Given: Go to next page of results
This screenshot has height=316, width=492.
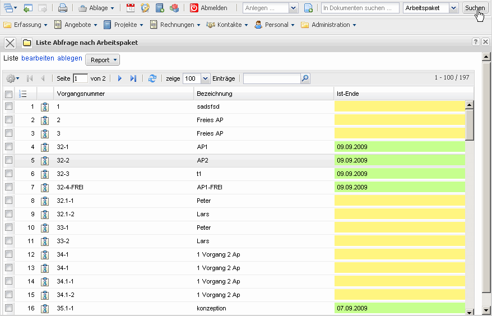Looking at the screenshot, I should click(x=119, y=78).
